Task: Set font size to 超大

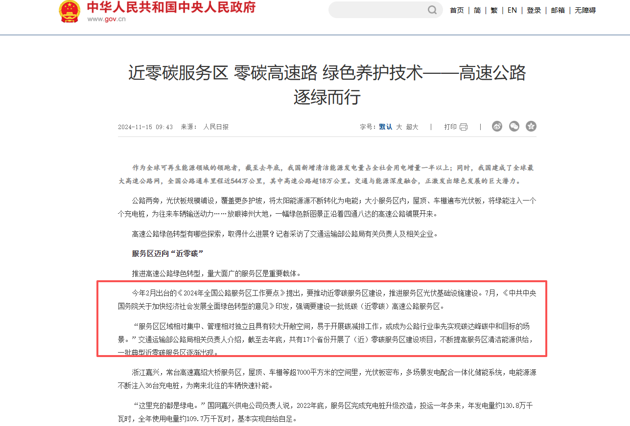Action: [412, 127]
